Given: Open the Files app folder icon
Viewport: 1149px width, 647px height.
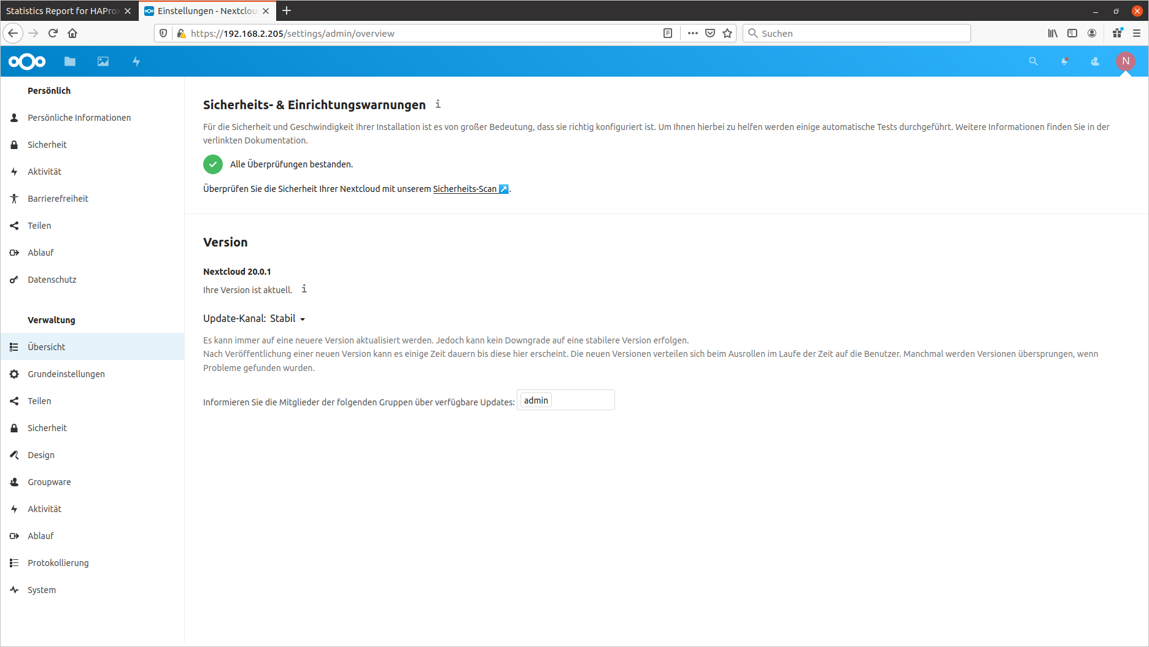Looking at the screenshot, I should coord(70,61).
